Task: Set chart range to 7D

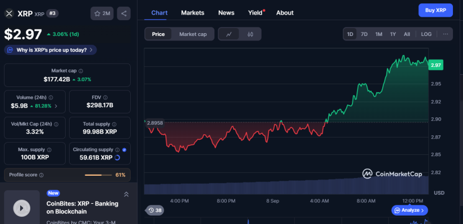Action: (364, 34)
